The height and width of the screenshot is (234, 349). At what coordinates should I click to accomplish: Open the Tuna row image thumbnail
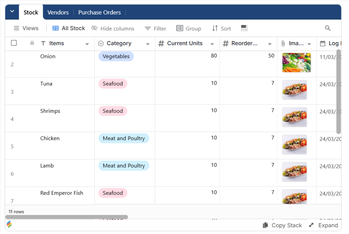point(294,90)
